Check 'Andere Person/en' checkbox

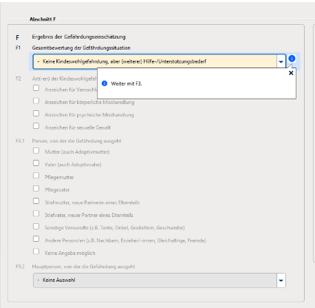[x=36, y=239]
